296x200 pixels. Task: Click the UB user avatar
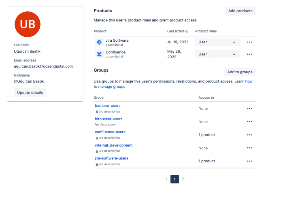pyautogui.click(x=28, y=24)
